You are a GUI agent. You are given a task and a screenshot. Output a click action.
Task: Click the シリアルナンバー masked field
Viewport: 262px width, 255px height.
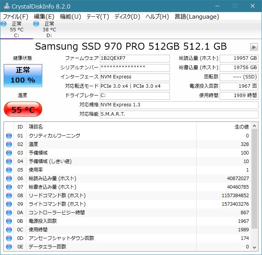(x=134, y=68)
